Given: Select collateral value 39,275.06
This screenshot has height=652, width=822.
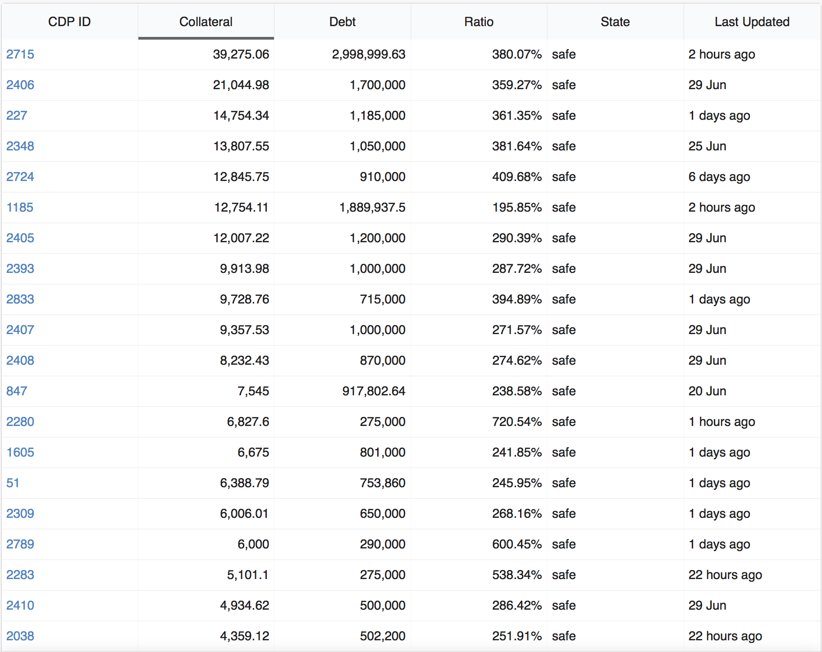Looking at the screenshot, I should point(241,54).
